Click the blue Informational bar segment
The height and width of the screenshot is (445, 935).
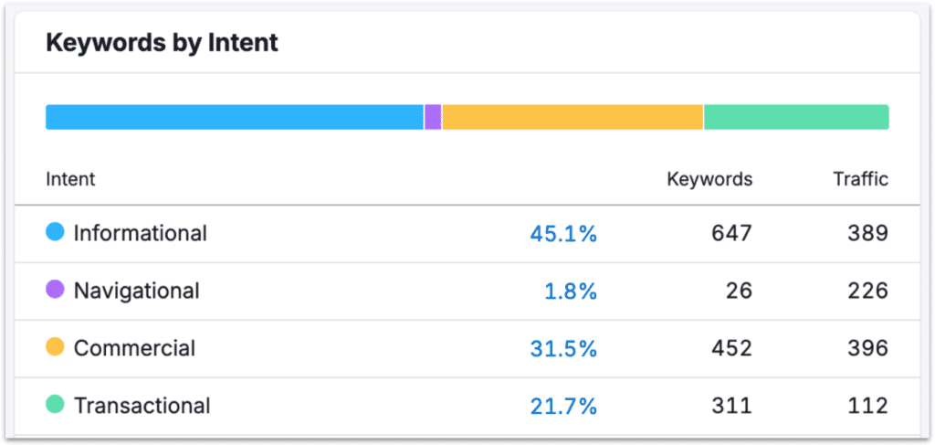tap(234, 117)
